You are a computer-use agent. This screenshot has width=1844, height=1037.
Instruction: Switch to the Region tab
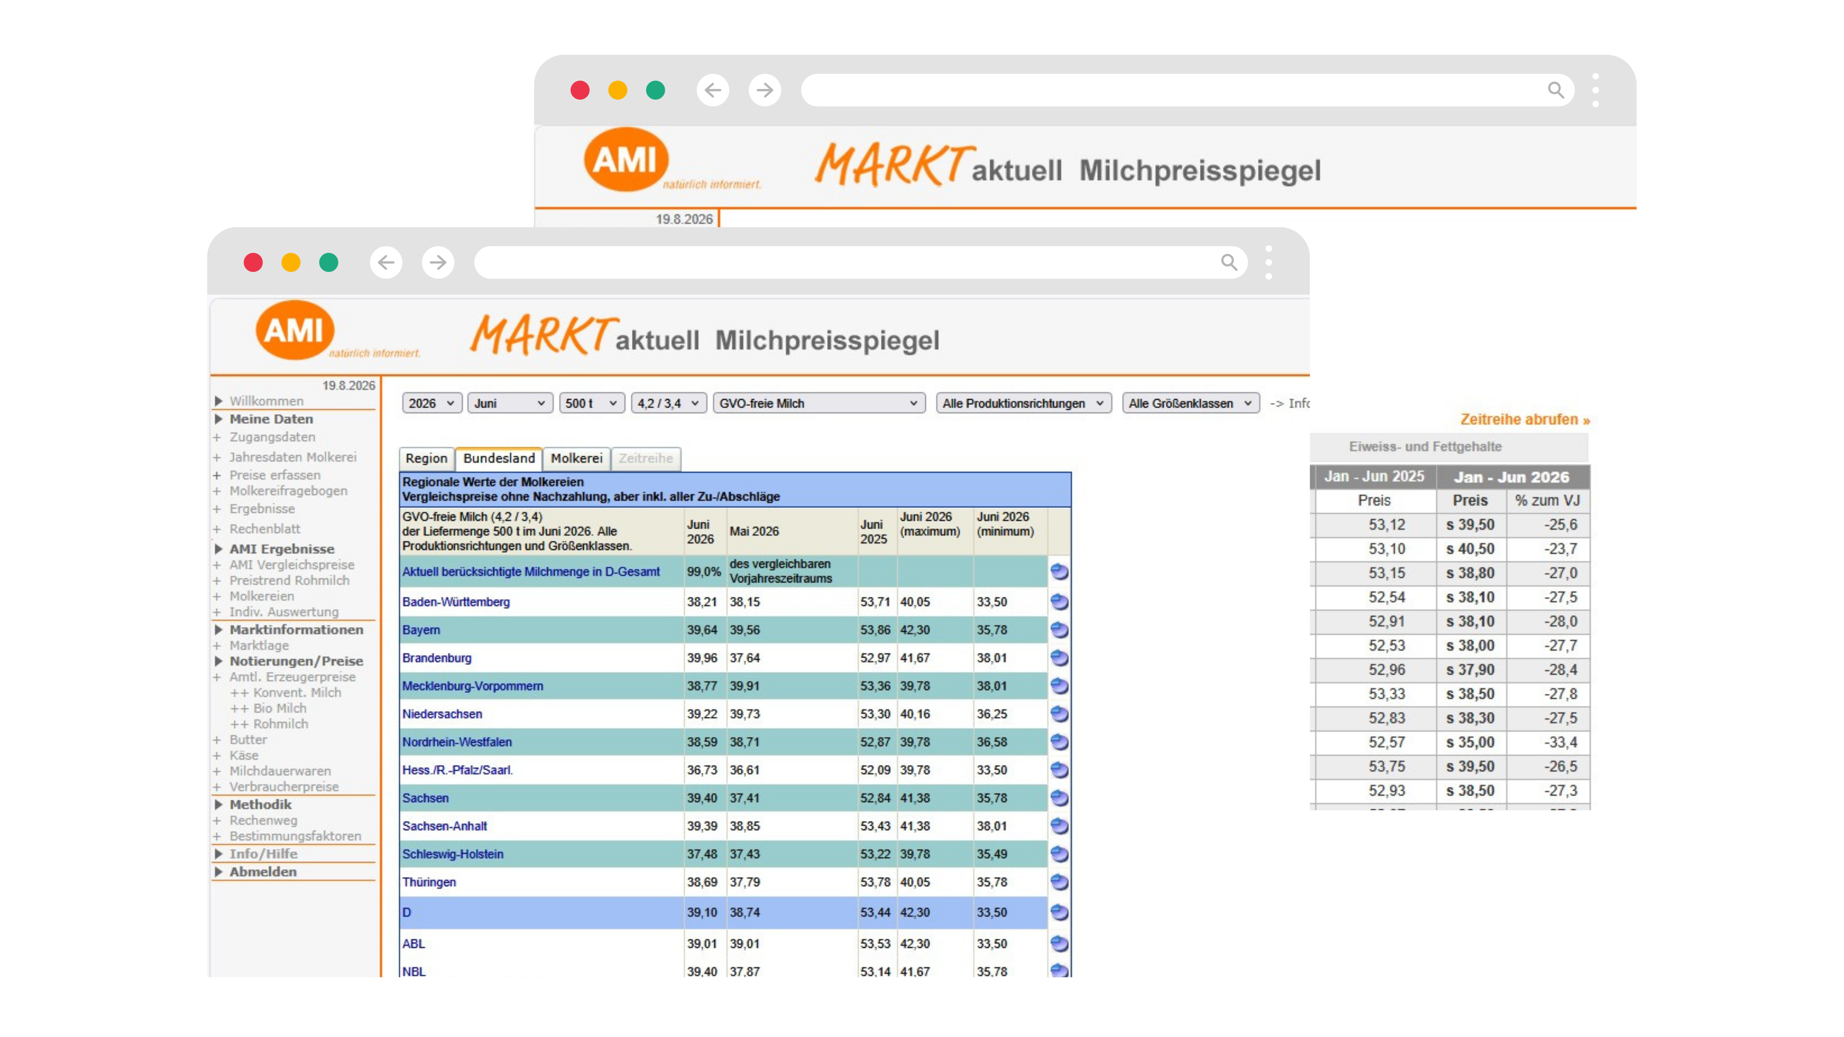coord(426,459)
